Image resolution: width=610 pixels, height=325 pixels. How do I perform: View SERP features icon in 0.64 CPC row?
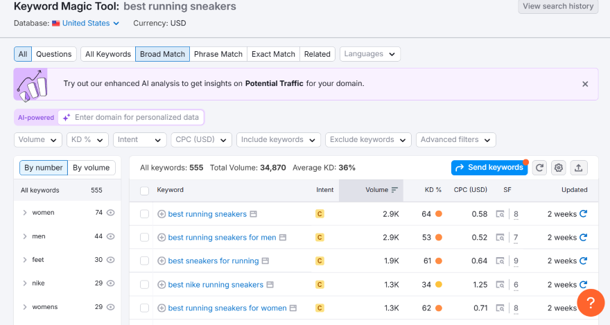click(x=500, y=261)
